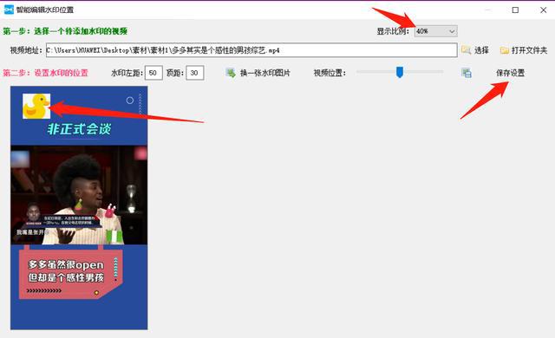Viewport: 555px width, 338px height.
Task: Select the yellow duck watermark image
Action: tap(36, 106)
